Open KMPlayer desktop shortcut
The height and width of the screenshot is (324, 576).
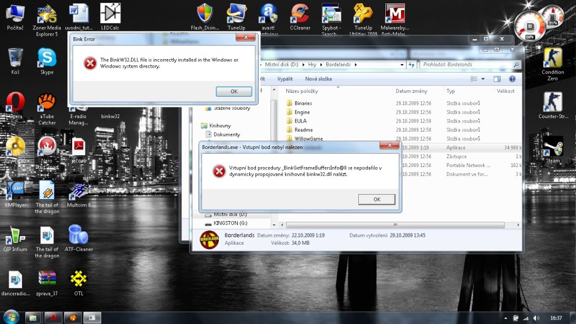15,195
